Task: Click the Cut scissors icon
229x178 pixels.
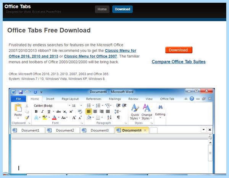Action: click(27, 105)
